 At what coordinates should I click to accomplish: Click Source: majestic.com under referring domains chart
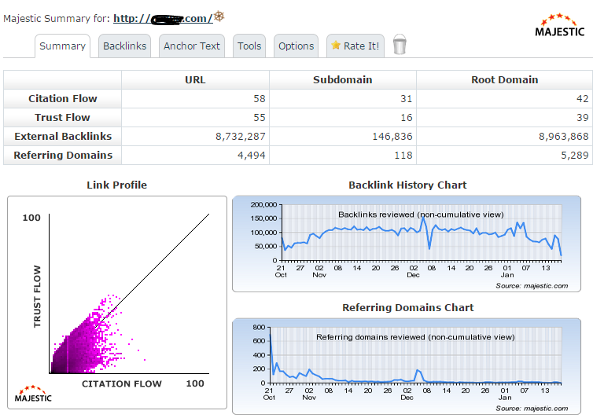point(532,408)
